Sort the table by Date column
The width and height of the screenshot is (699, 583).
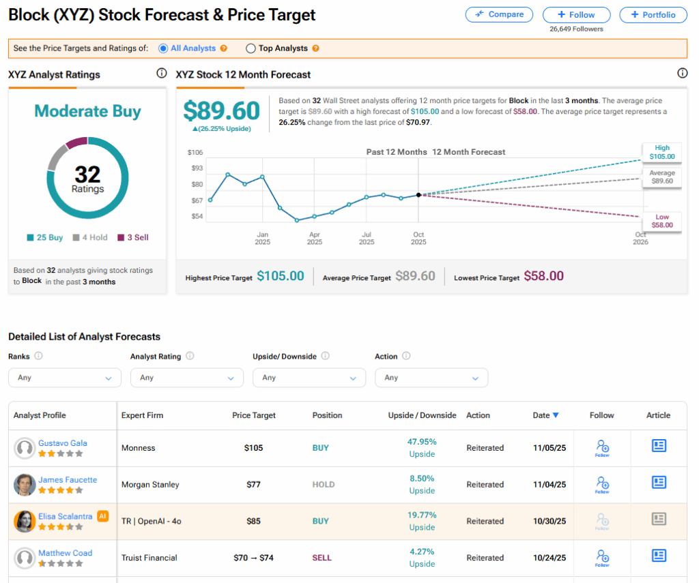pos(545,415)
